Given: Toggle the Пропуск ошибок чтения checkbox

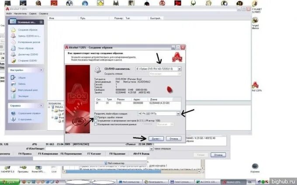Looking at the screenshot, I should pos(96,117).
